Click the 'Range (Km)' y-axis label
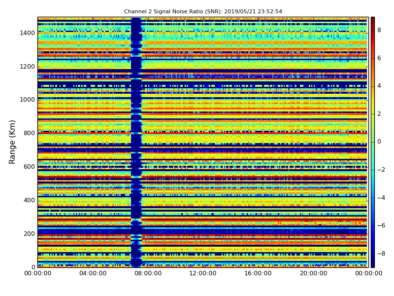This screenshot has width=394, height=296. point(12,142)
